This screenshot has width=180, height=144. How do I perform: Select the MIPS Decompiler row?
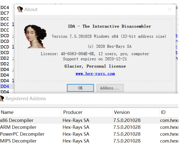pos(89,141)
